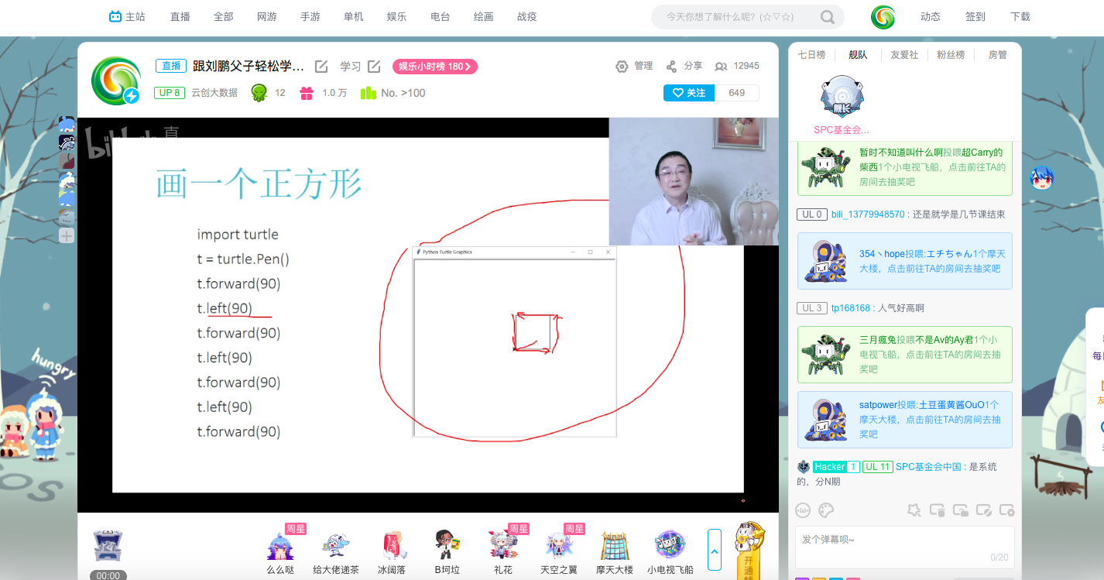The height and width of the screenshot is (580, 1104).
Task: Expand the 娱乐小时榜 180 ranking
Action: point(434,67)
